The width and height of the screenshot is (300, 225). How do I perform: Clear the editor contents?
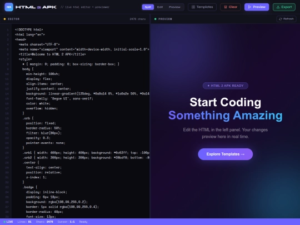pos(231,7)
